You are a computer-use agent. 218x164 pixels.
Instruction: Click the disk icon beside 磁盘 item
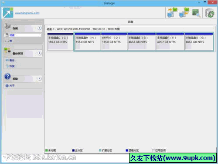pyautogui.click(x=7, y=35)
